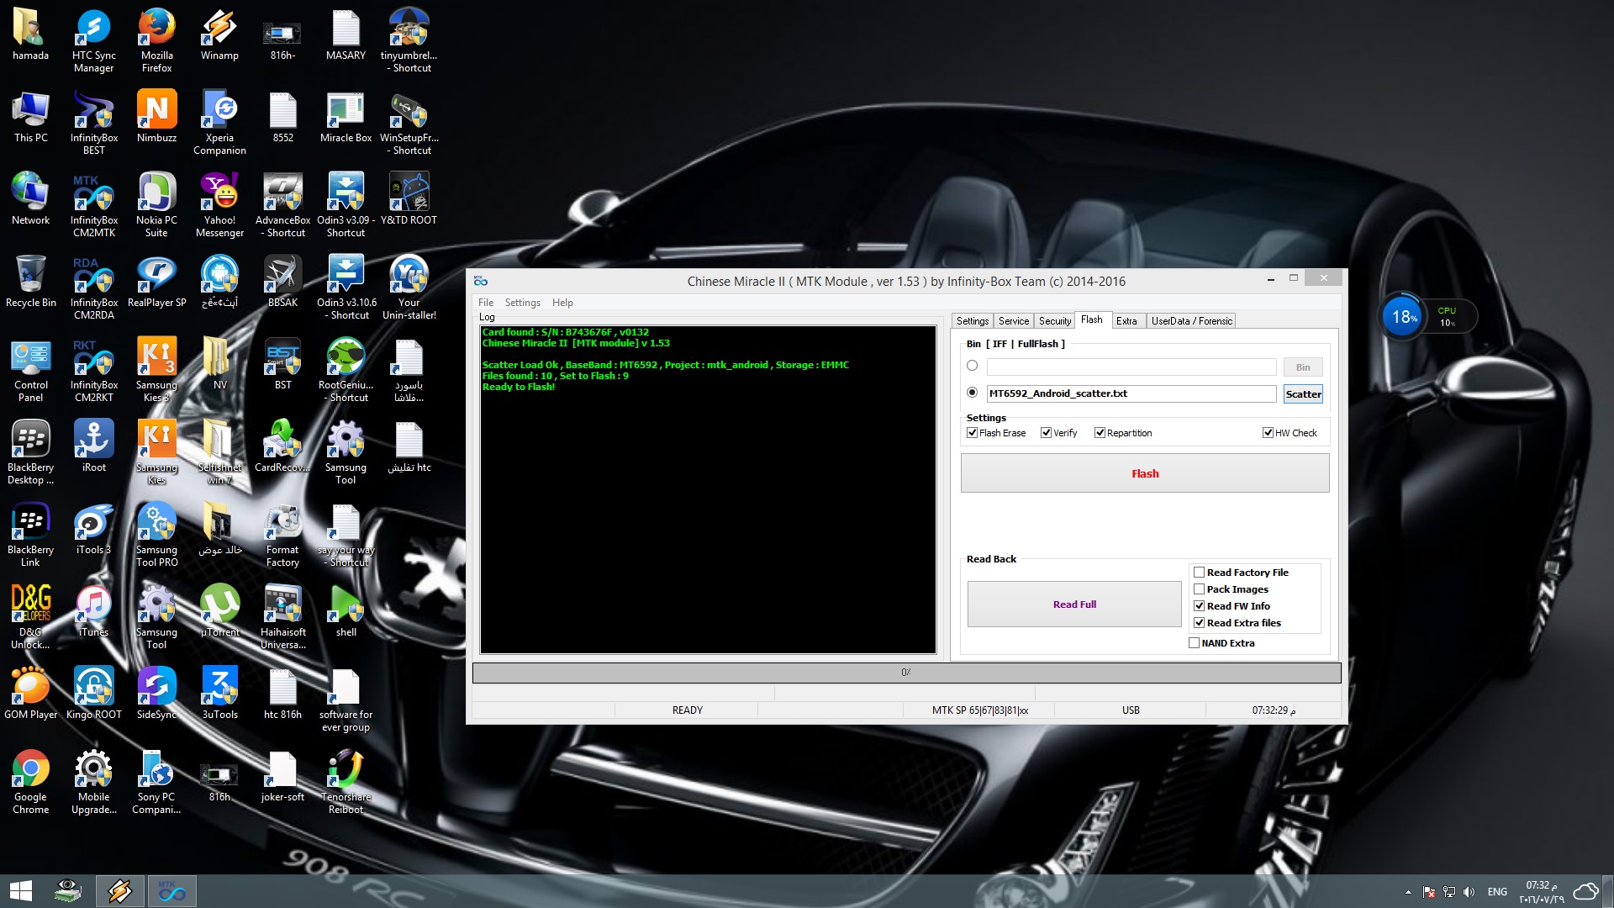Open Google Chrome desktop icon
Viewport: 1614px width, 908px height.
pos(30,781)
